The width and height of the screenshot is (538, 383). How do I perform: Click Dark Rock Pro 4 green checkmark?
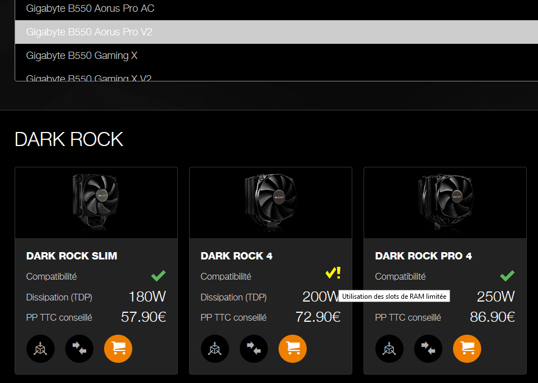[x=507, y=276]
